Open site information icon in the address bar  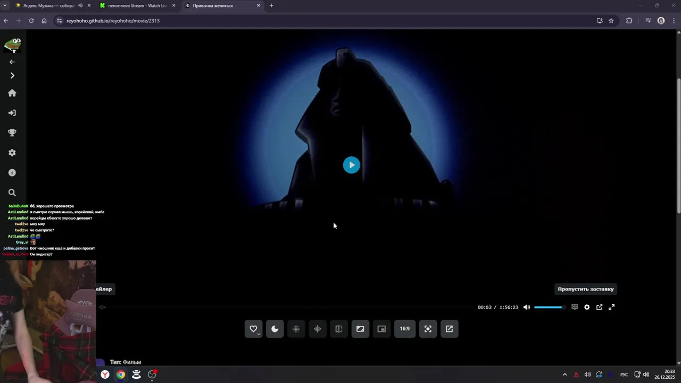pyautogui.click(x=60, y=21)
